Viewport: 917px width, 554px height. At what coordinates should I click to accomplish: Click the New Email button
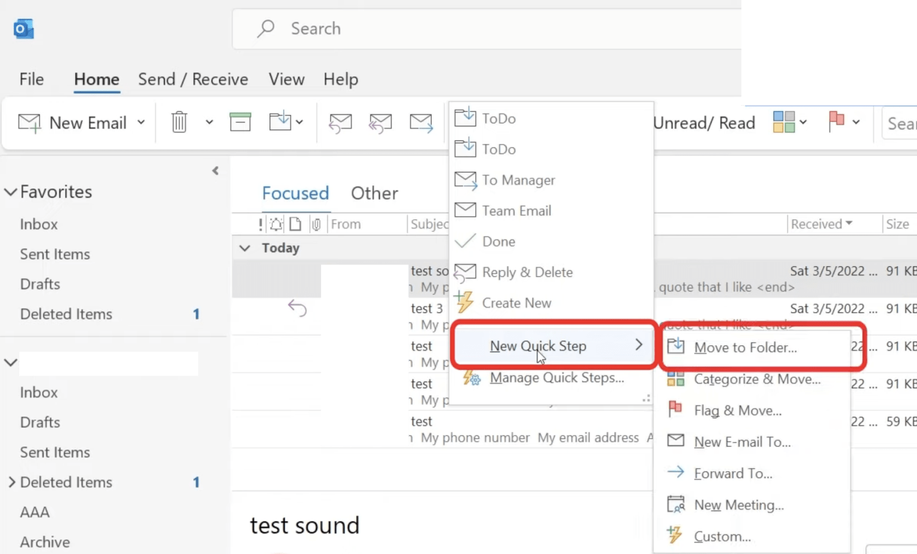(x=78, y=122)
